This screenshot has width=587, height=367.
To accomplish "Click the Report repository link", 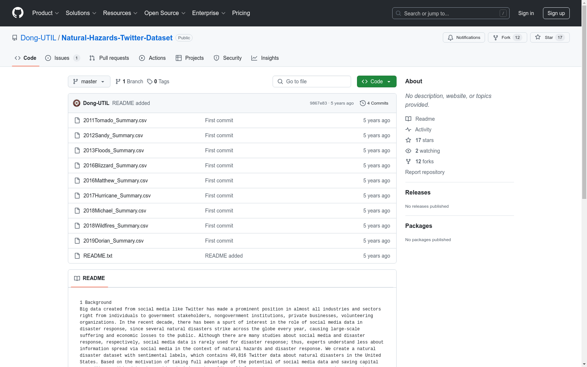I will pos(425,172).
